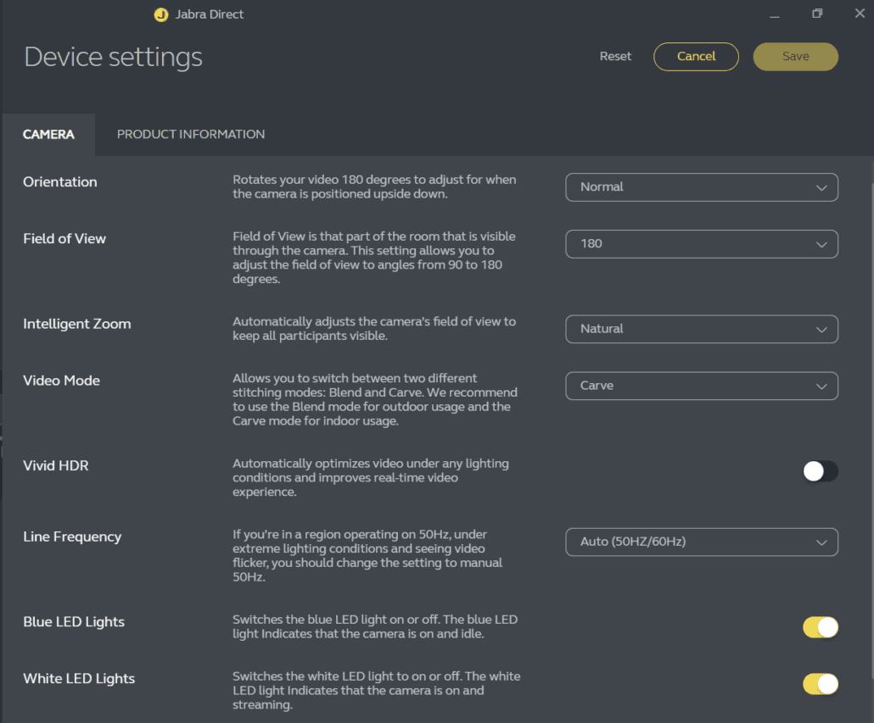This screenshot has width=874, height=723.
Task: Switch to the Camera tab
Action: 48,135
